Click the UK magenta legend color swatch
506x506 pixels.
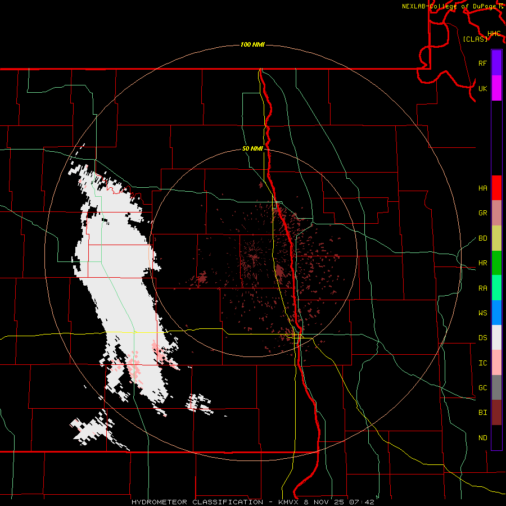[496, 88]
